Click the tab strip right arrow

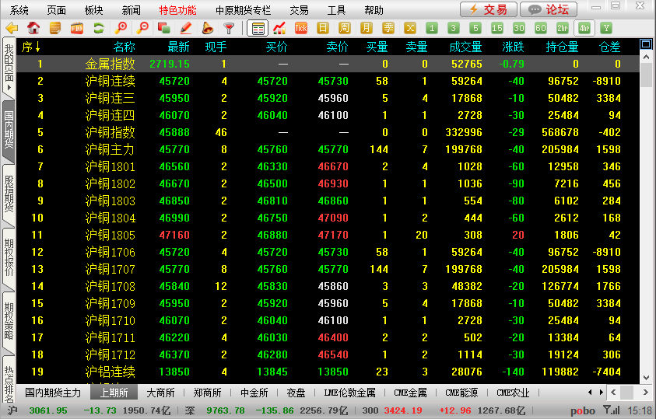[x=602, y=393]
